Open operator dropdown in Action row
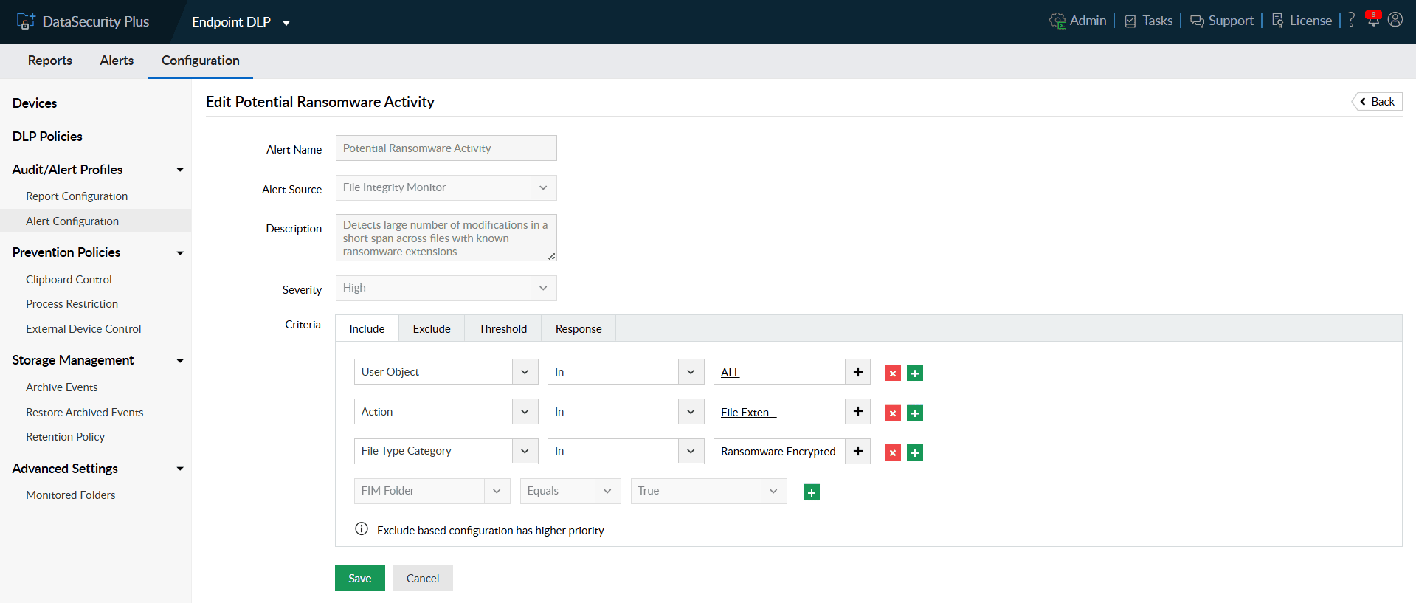The image size is (1416, 603). click(x=626, y=411)
